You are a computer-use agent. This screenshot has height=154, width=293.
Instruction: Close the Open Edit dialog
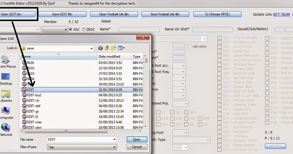[143, 37]
